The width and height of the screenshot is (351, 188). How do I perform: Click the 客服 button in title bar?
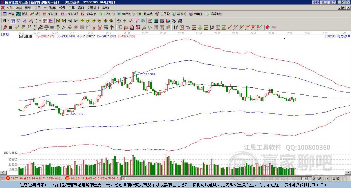click(316, 2)
